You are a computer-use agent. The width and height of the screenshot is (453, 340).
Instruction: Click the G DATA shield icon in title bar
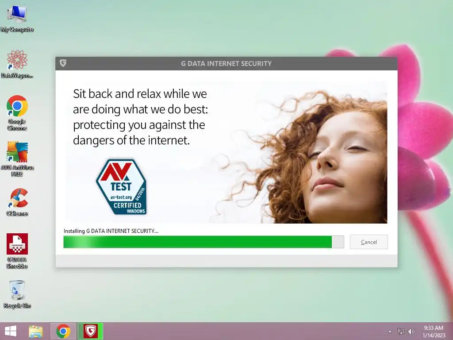pyautogui.click(x=63, y=63)
